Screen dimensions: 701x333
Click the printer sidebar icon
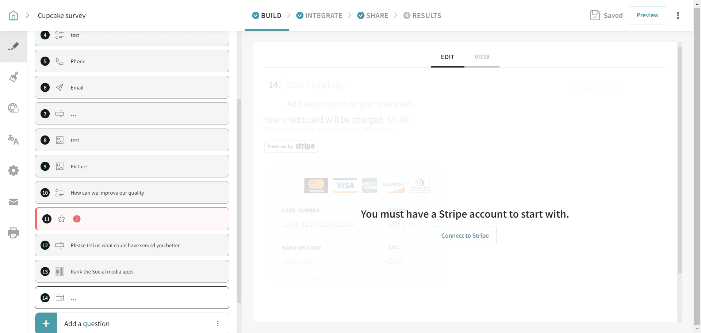point(14,233)
